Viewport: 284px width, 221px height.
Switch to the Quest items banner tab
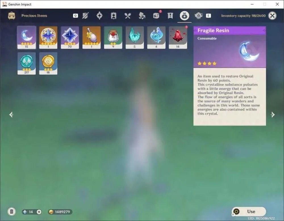tap(170, 16)
